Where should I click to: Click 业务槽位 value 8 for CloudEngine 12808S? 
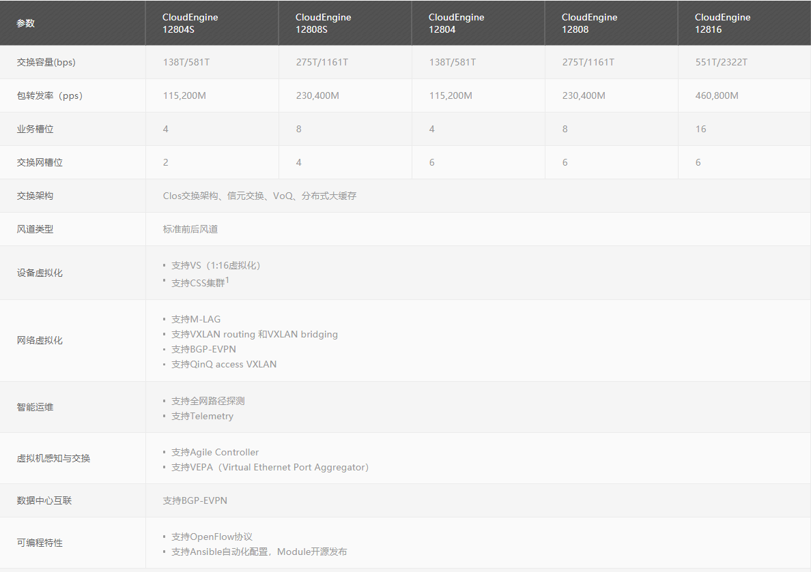coord(298,129)
